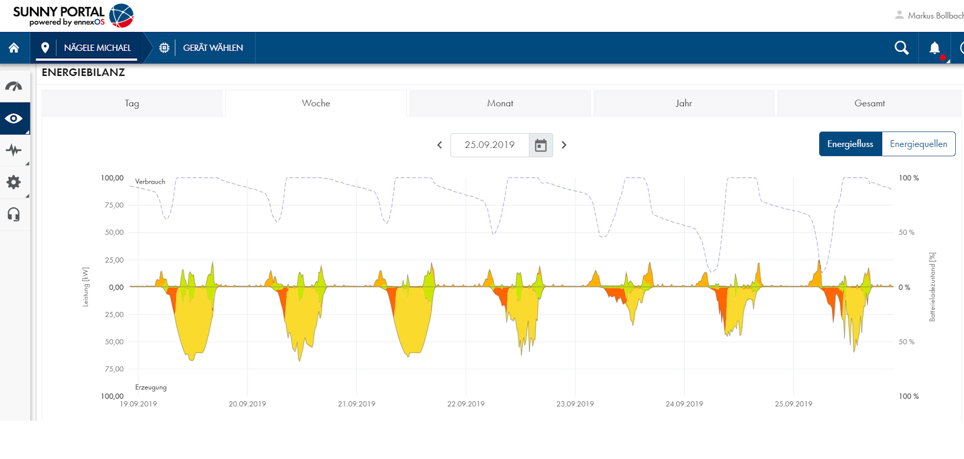Open the dashboard gauge sidebar icon
This screenshot has width=964, height=459.
(x=14, y=86)
